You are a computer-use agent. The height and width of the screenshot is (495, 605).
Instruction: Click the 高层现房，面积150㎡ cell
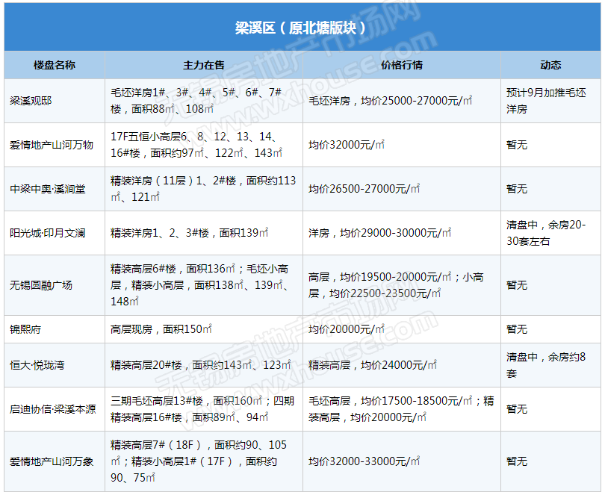click(162, 329)
